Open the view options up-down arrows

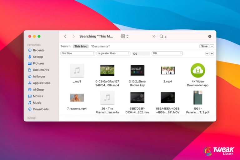pos(127,36)
